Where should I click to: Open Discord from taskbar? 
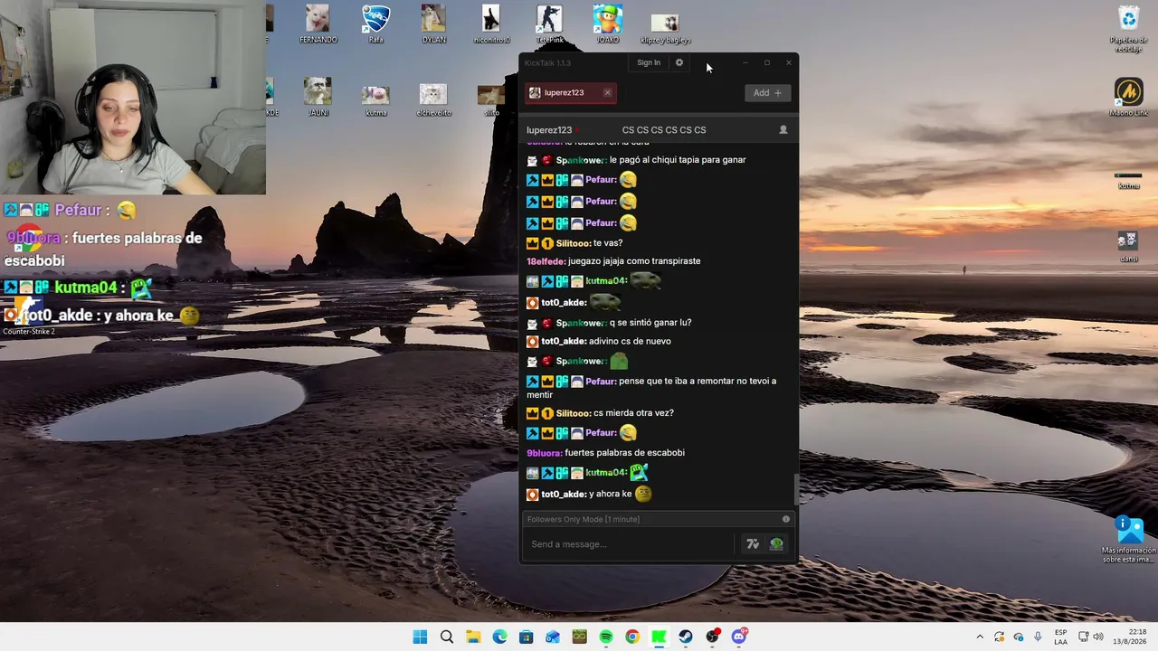(739, 637)
